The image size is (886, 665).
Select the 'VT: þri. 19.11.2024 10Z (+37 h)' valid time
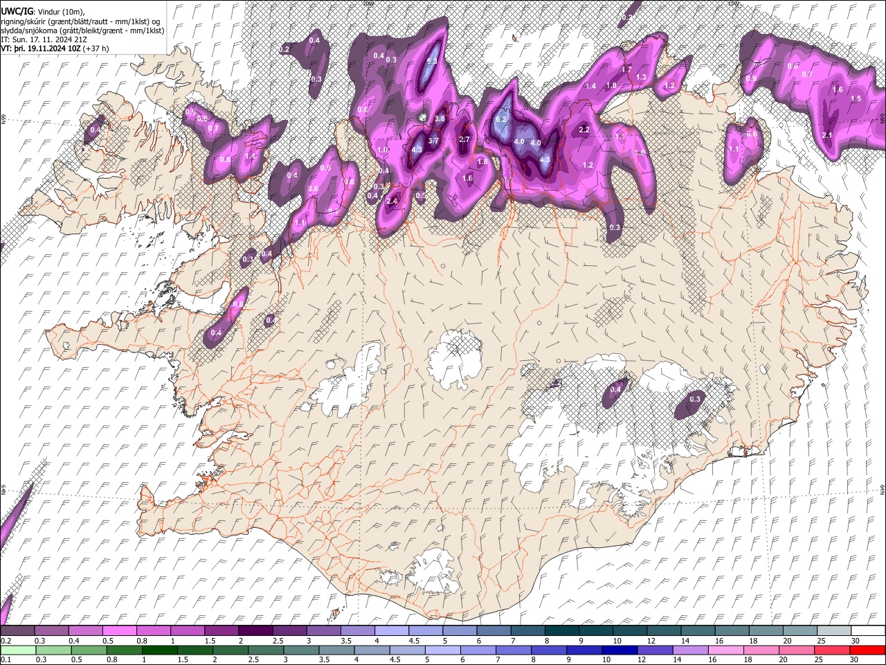tap(55, 49)
